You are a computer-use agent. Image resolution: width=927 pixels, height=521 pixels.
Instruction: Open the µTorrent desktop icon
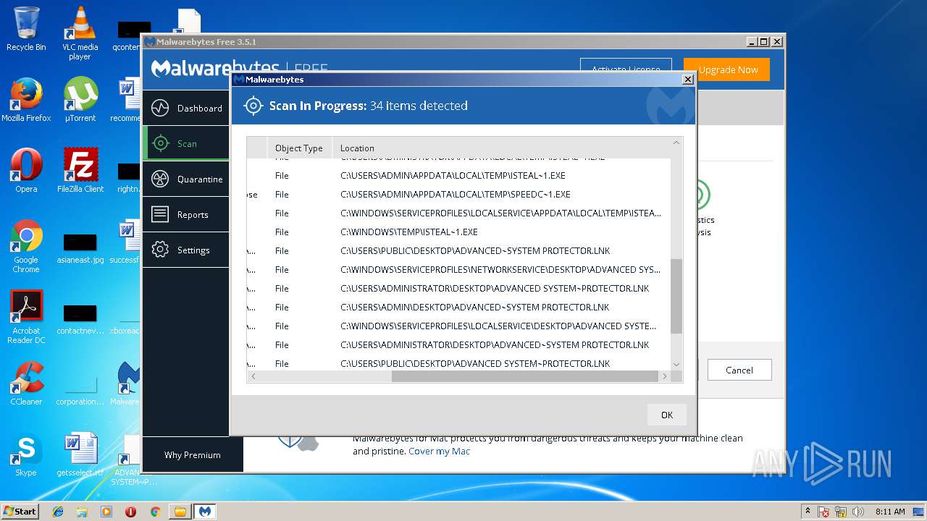tap(80, 100)
